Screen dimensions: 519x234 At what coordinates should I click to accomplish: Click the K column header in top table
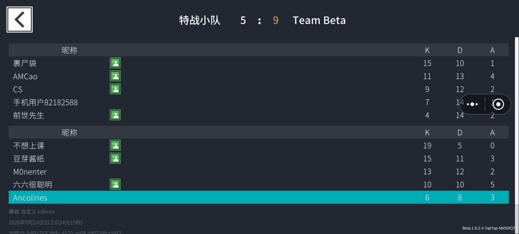(x=427, y=50)
